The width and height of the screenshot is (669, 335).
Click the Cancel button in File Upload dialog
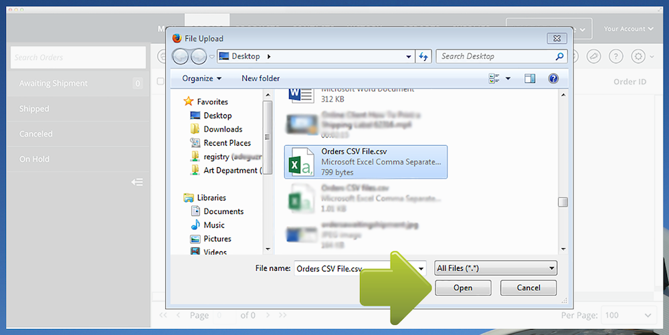click(529, 288)
